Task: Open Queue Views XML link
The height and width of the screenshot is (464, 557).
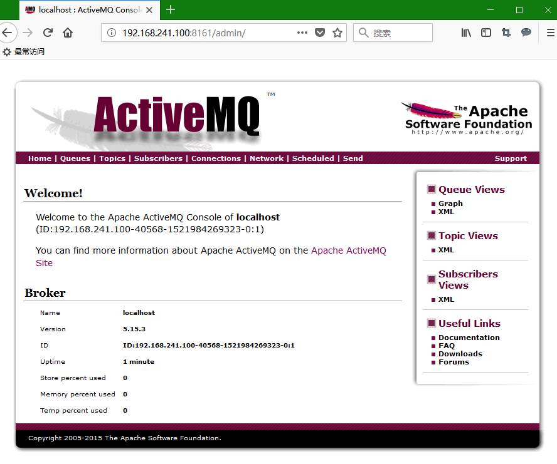Action: [446, 212]
